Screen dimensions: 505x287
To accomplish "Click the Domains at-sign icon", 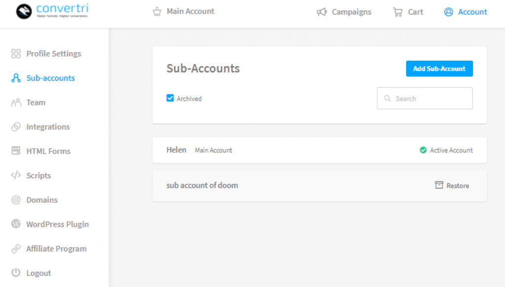I will click(x=16, y=200).
